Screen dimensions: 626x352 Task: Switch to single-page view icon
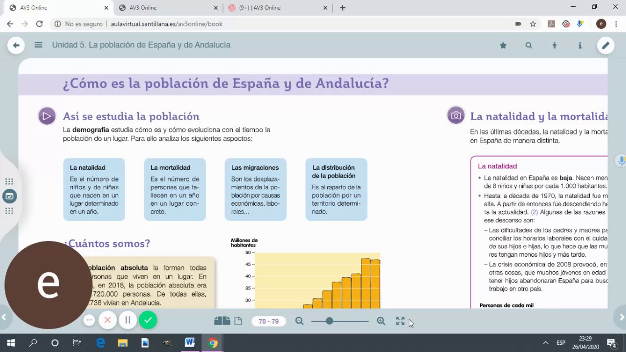click(x=238, y=321)
